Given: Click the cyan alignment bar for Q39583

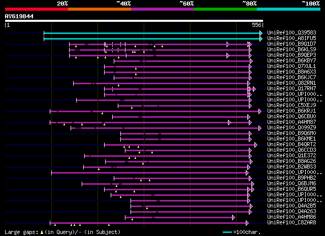Looking at the screenshot, I should [152, 33].
